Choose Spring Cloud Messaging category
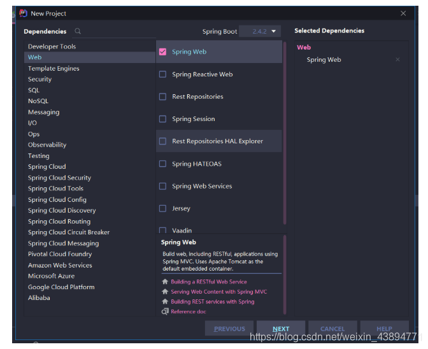The width and height of the screenshot is (428, 349). click(x=90, y=243)
